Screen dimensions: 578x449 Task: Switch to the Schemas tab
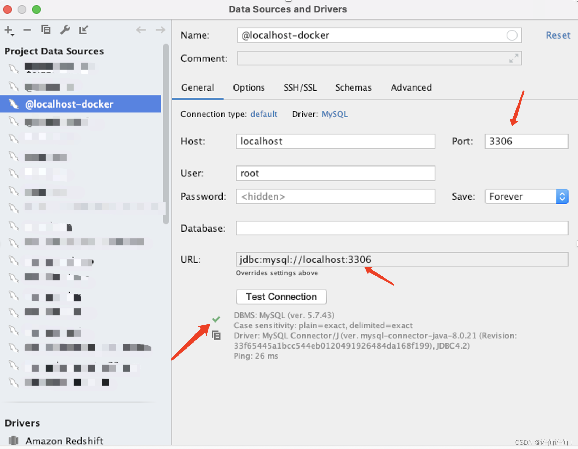[353, 87]
